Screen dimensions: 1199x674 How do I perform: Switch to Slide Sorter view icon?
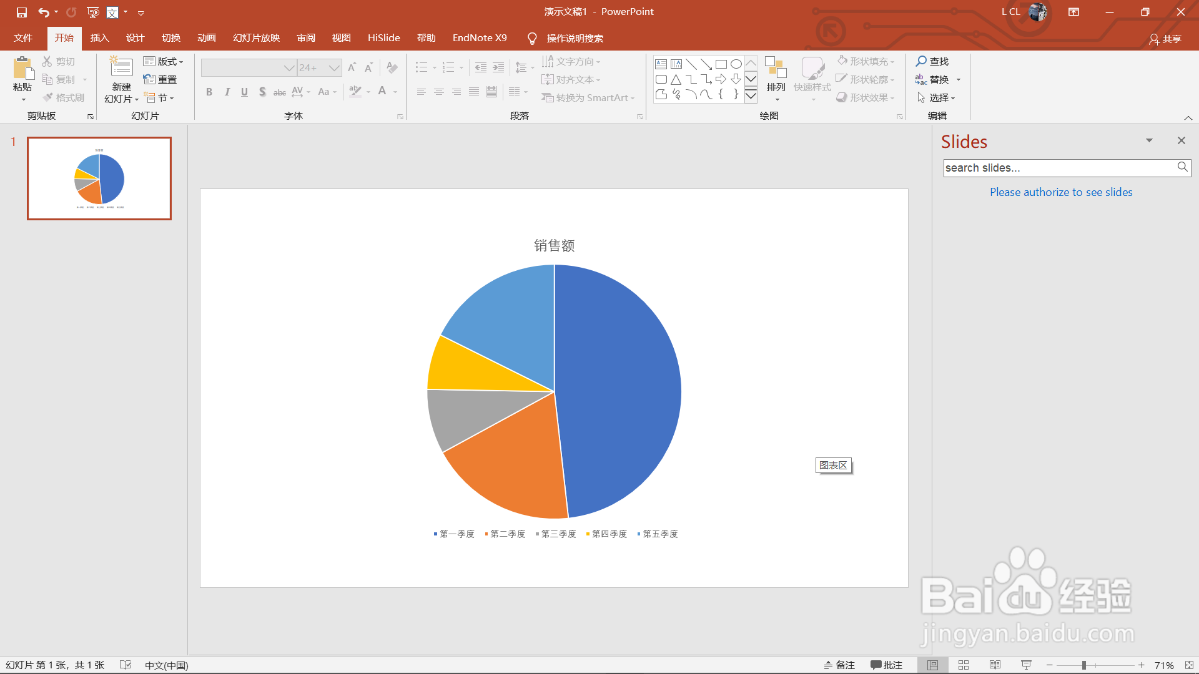(x=964, y=665)
